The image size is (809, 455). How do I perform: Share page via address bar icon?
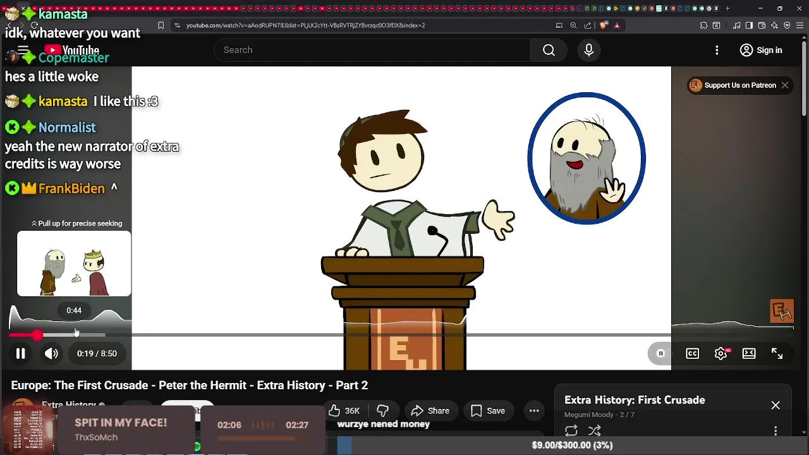pyautogui.click(x=588, y=25)
